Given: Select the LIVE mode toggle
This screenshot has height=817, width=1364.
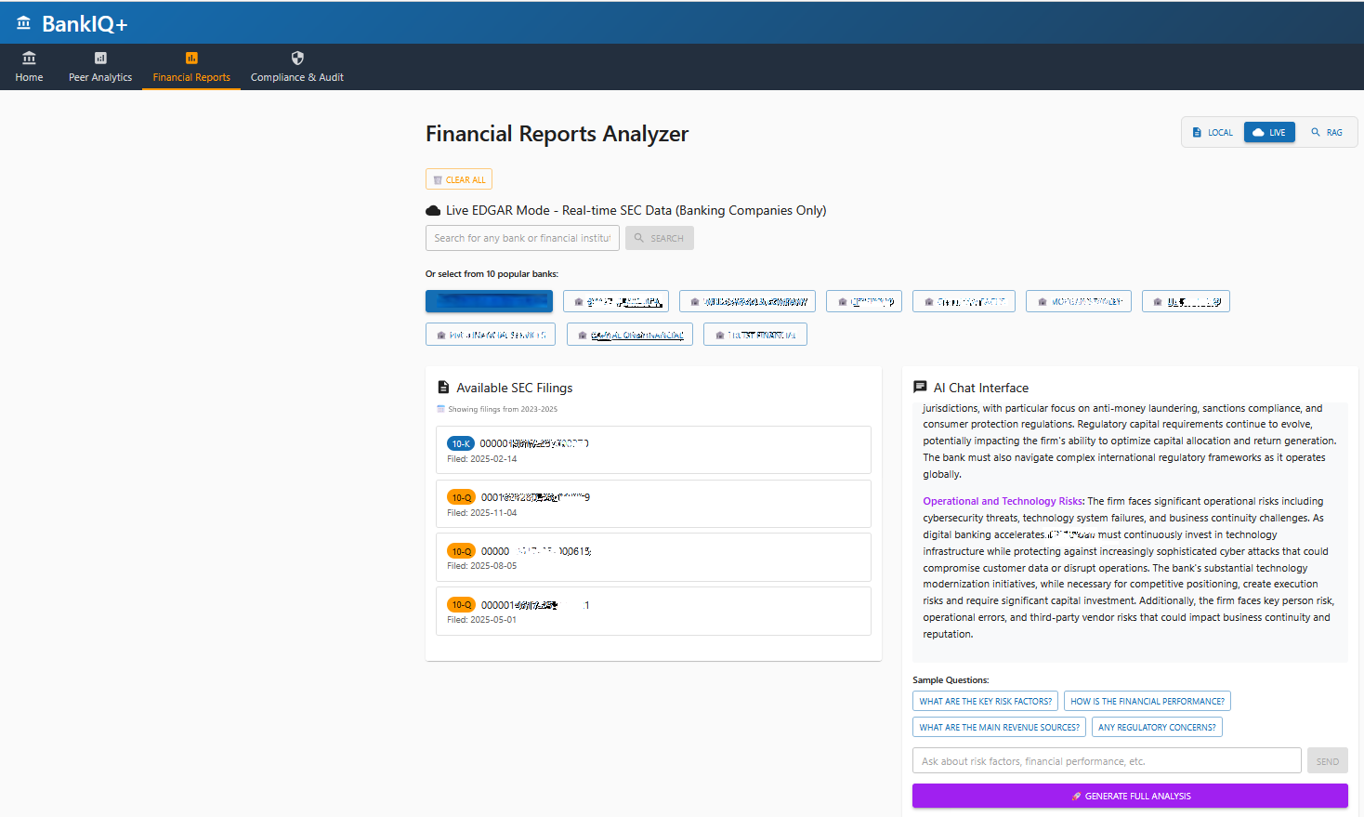Looking at the screenshot, I should pos(1269,133).
